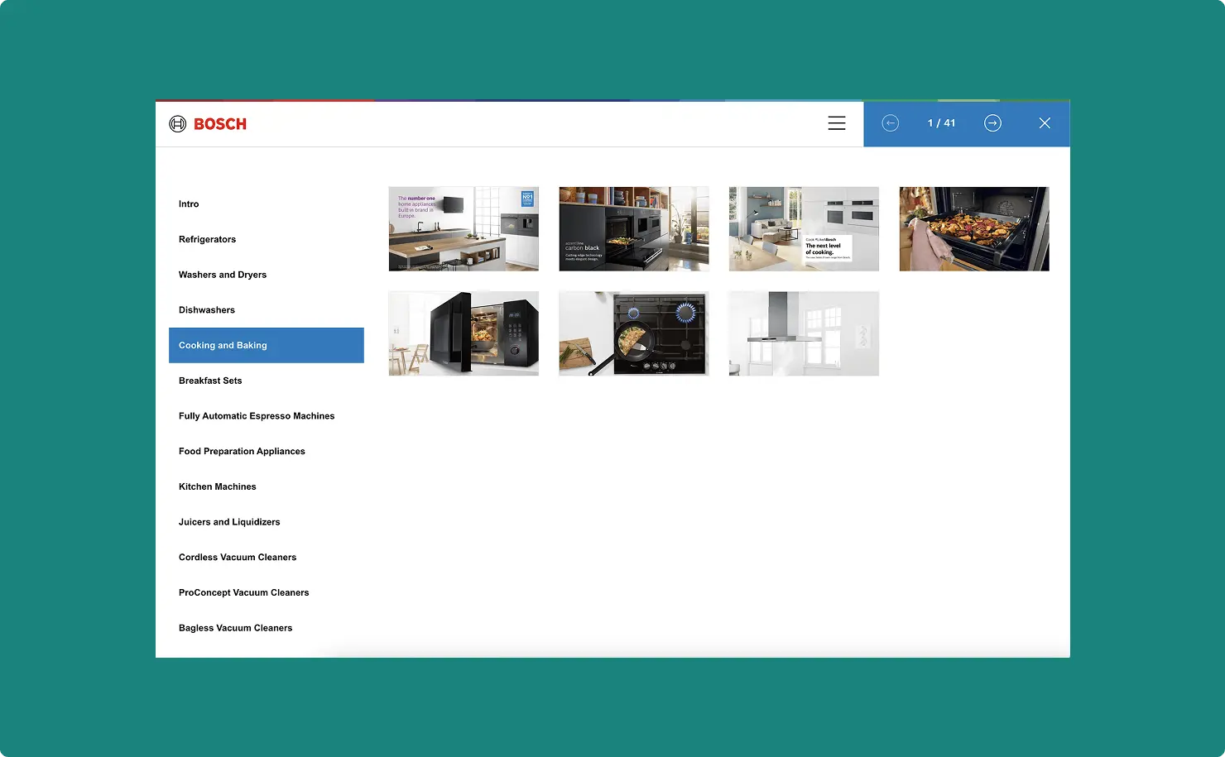Go to previous page arrow

890,123
